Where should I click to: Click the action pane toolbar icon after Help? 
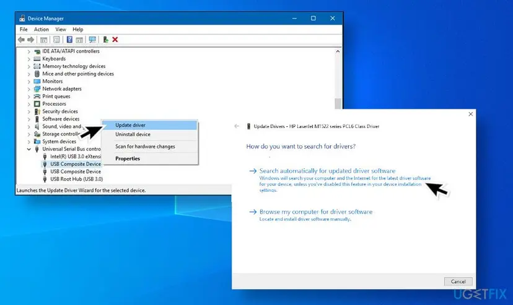(79, 40)
